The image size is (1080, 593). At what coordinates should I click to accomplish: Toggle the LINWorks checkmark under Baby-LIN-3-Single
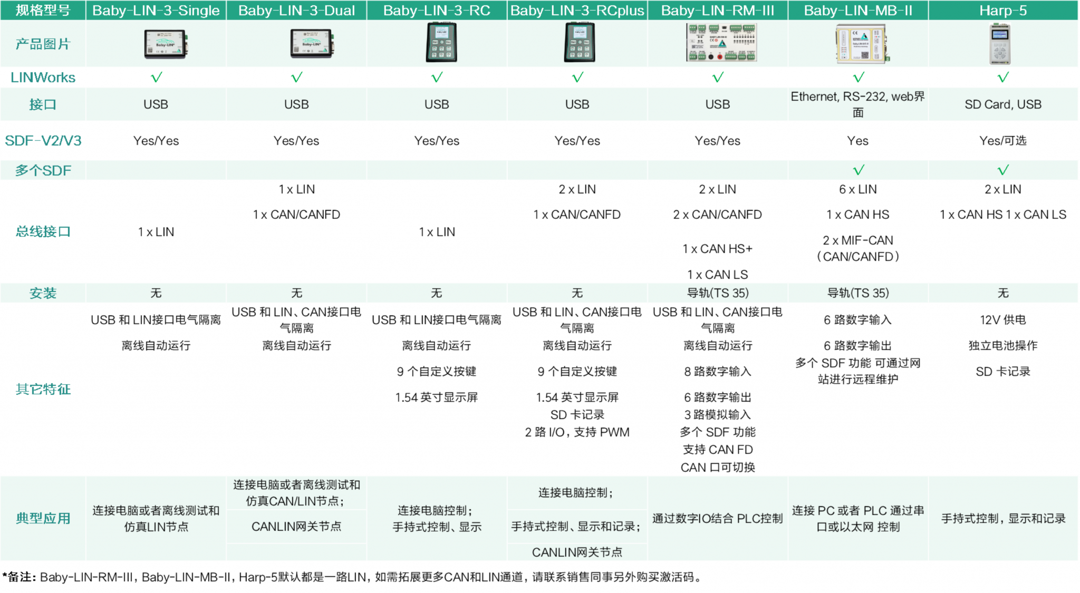156,77
